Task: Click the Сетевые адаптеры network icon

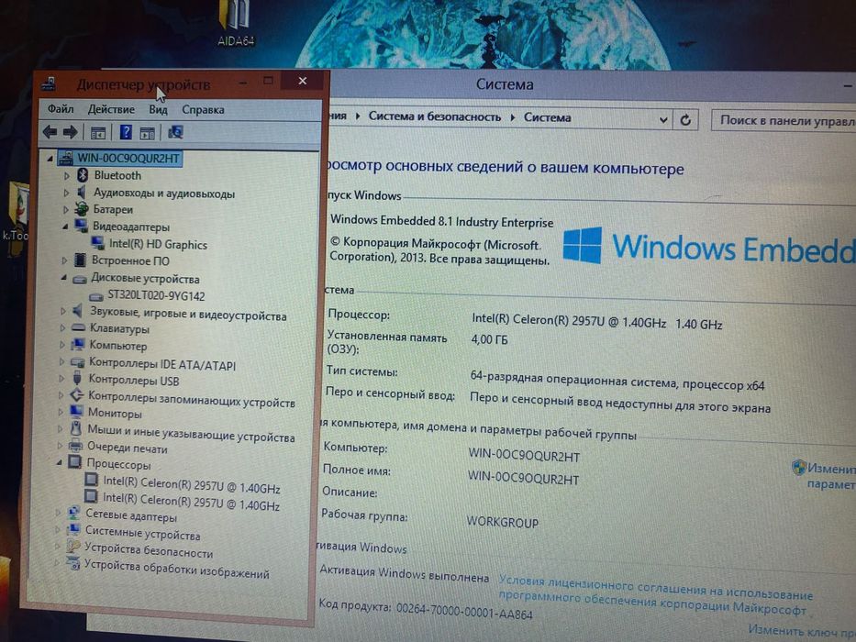Action: click(73, 514)
